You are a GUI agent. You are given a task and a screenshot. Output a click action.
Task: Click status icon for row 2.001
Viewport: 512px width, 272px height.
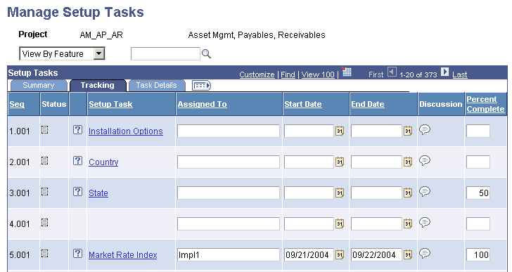45,161
